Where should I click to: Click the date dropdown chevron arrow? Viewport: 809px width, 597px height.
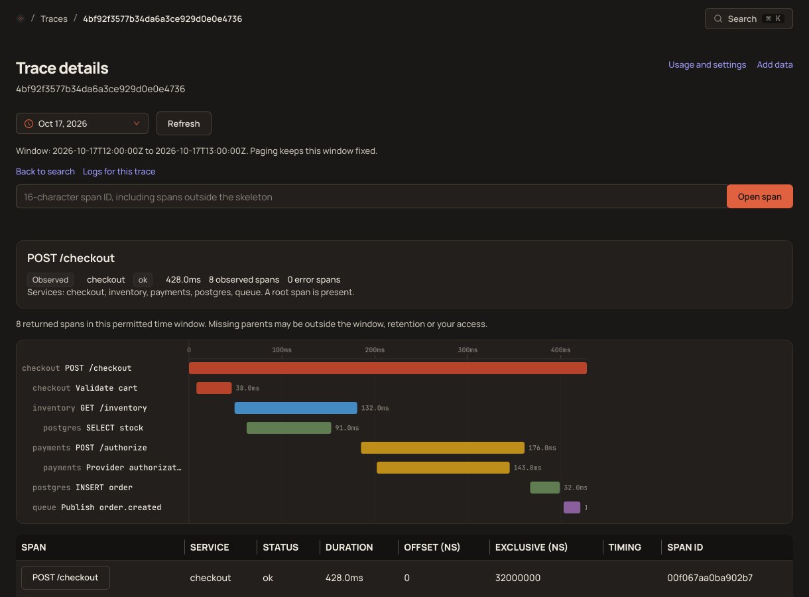(x=137, y=123)
